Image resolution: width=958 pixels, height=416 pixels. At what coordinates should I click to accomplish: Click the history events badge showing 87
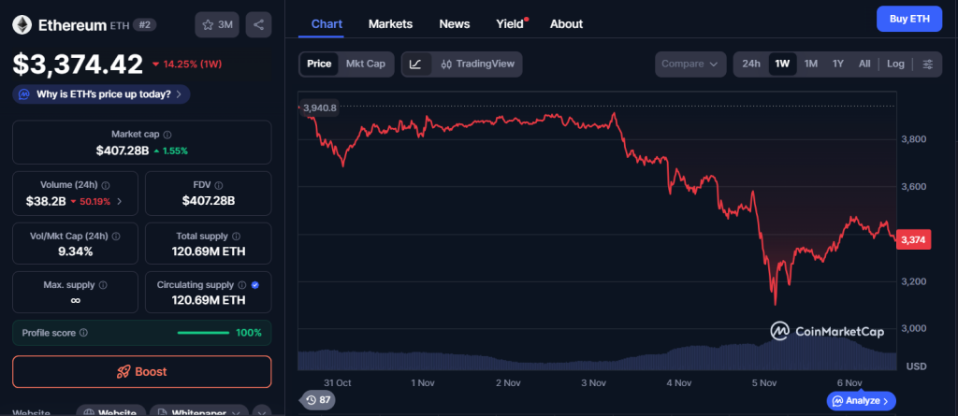point(318,400)
